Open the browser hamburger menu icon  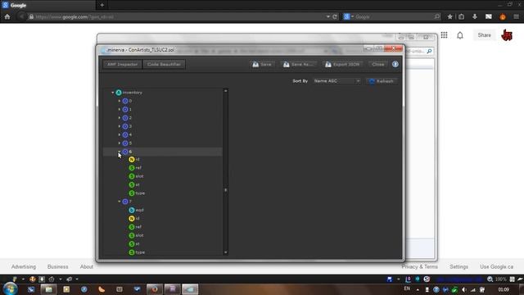coord(517,16)
